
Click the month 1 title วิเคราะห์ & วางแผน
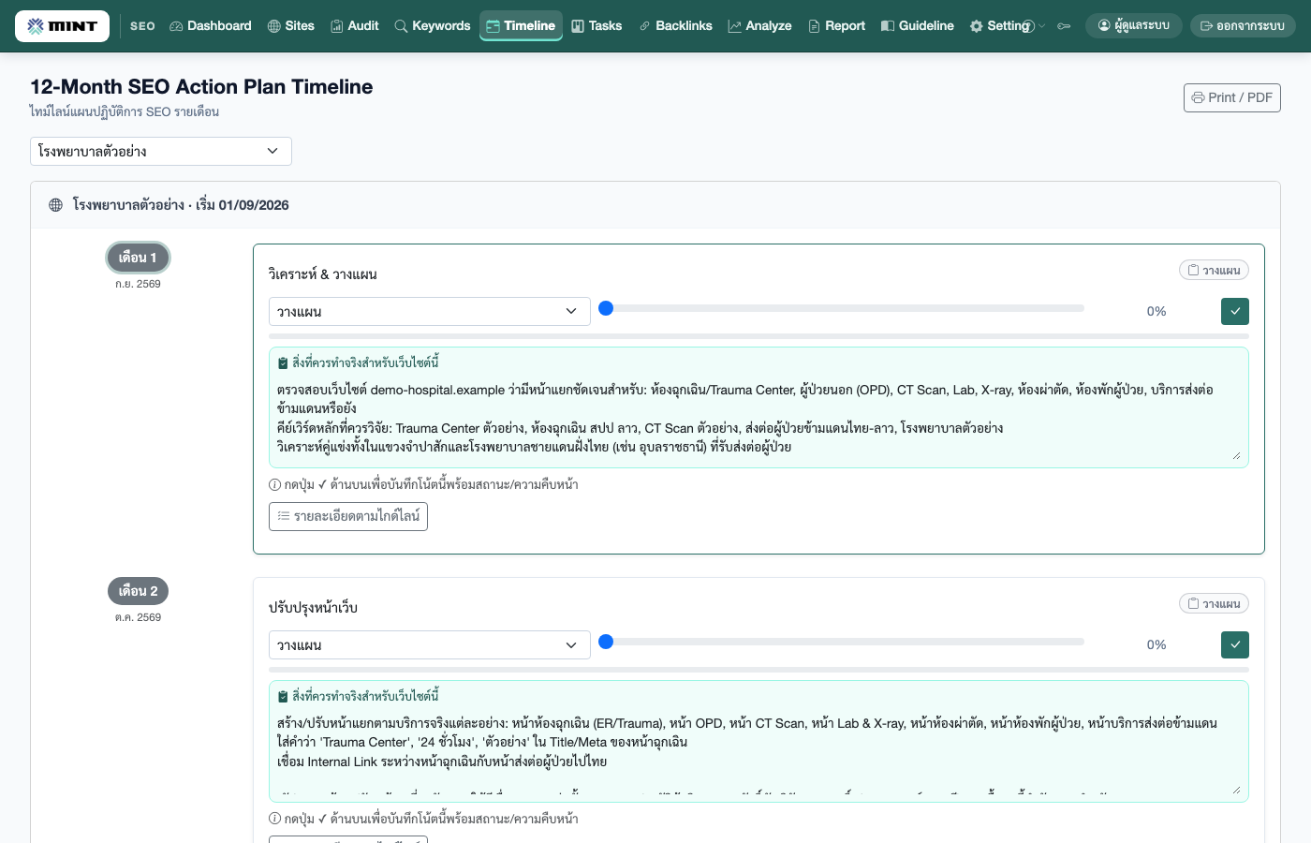[x=323, y=274]
